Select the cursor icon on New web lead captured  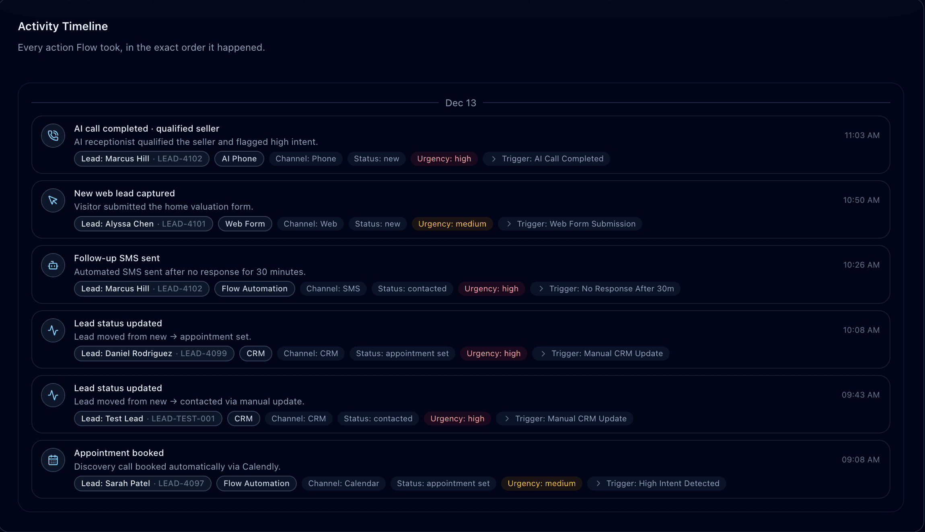(x=53, y=200)
